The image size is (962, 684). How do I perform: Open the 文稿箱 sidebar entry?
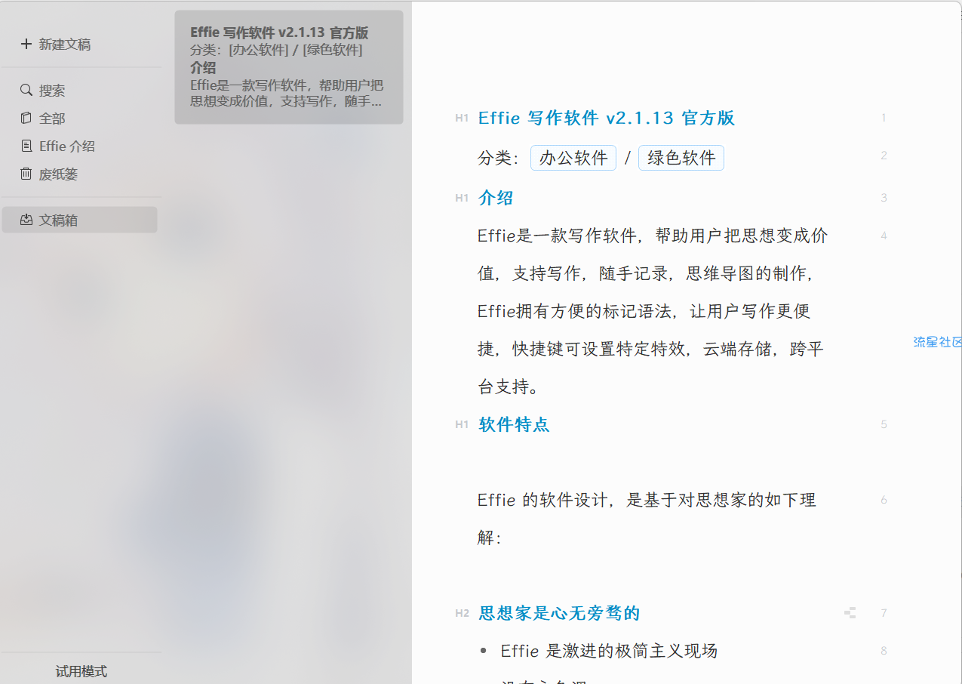coord(79,220)
